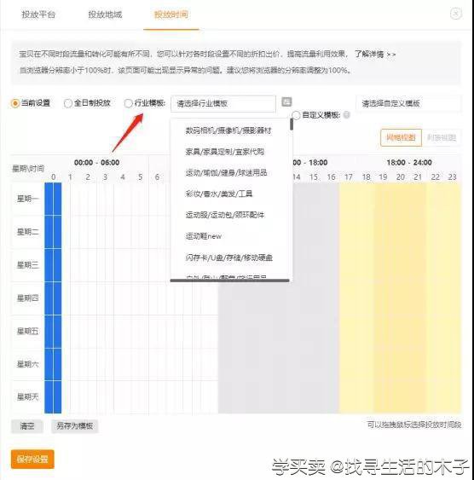Screen dimensions: 474x480
Task: Click the blue hour-0 cell for 星期天
Action: (53, 397)
